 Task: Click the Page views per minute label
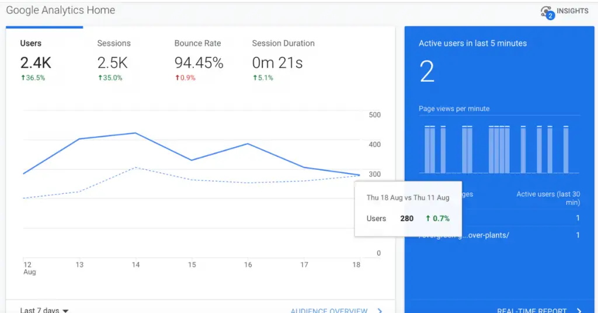(x=454, y=109)
